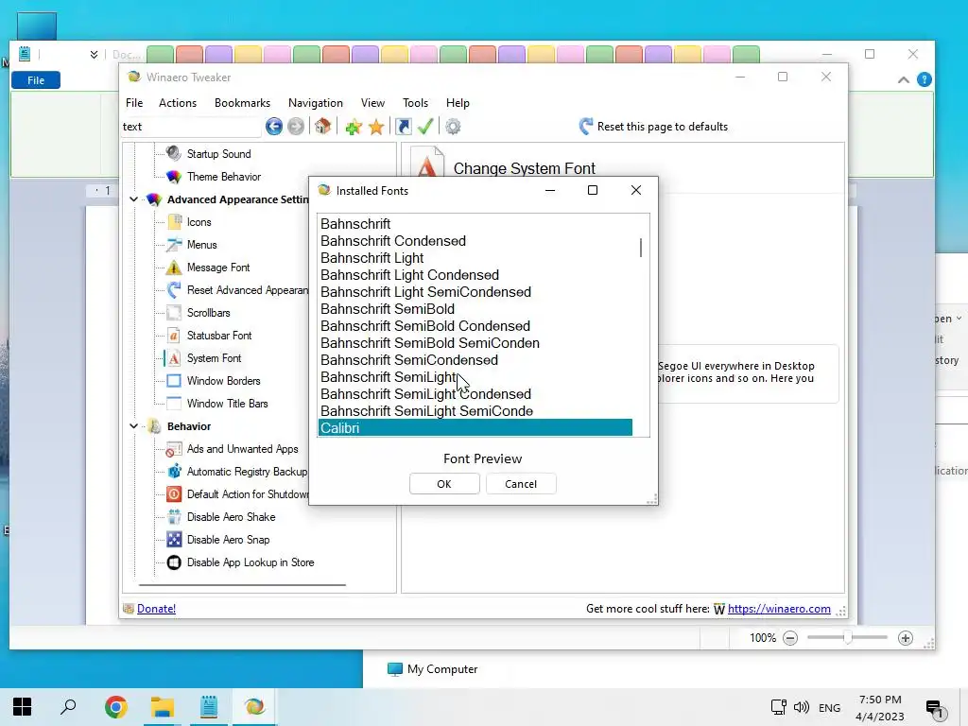
Task: Collapse the Behavior tree node
Action: (x=133, y=426)
